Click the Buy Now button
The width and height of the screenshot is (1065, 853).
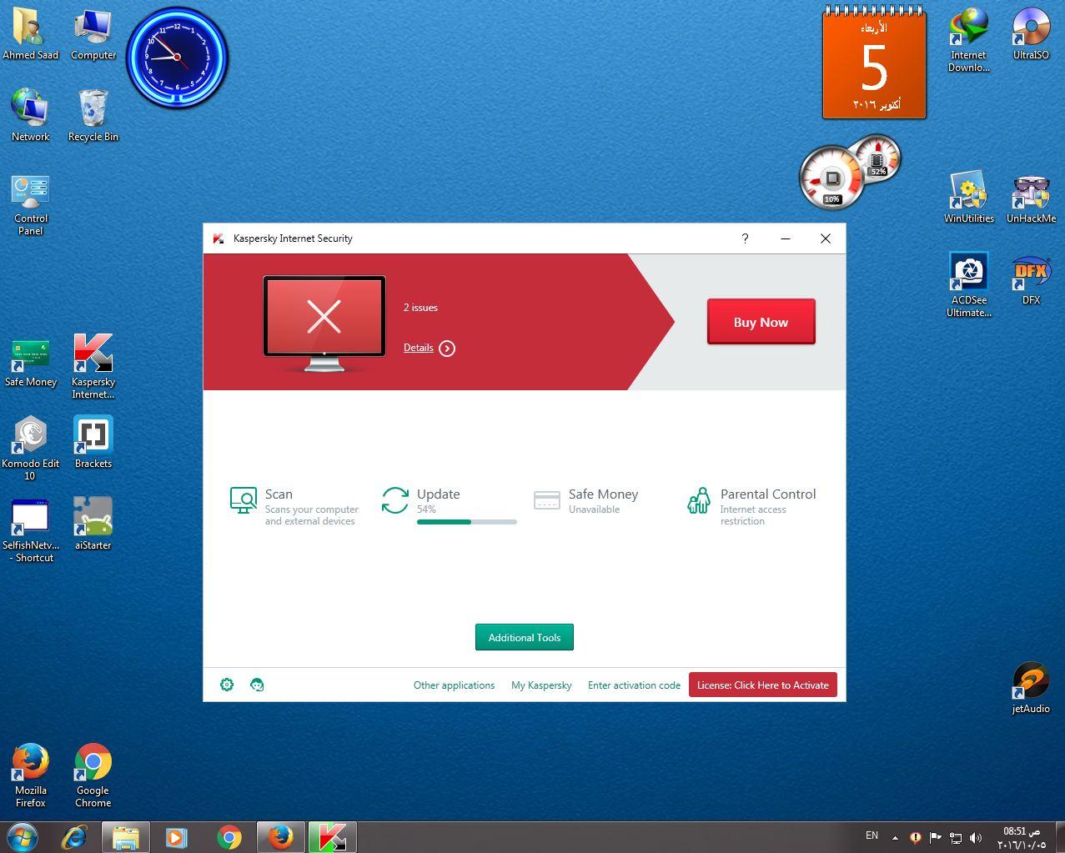point(761,322)
